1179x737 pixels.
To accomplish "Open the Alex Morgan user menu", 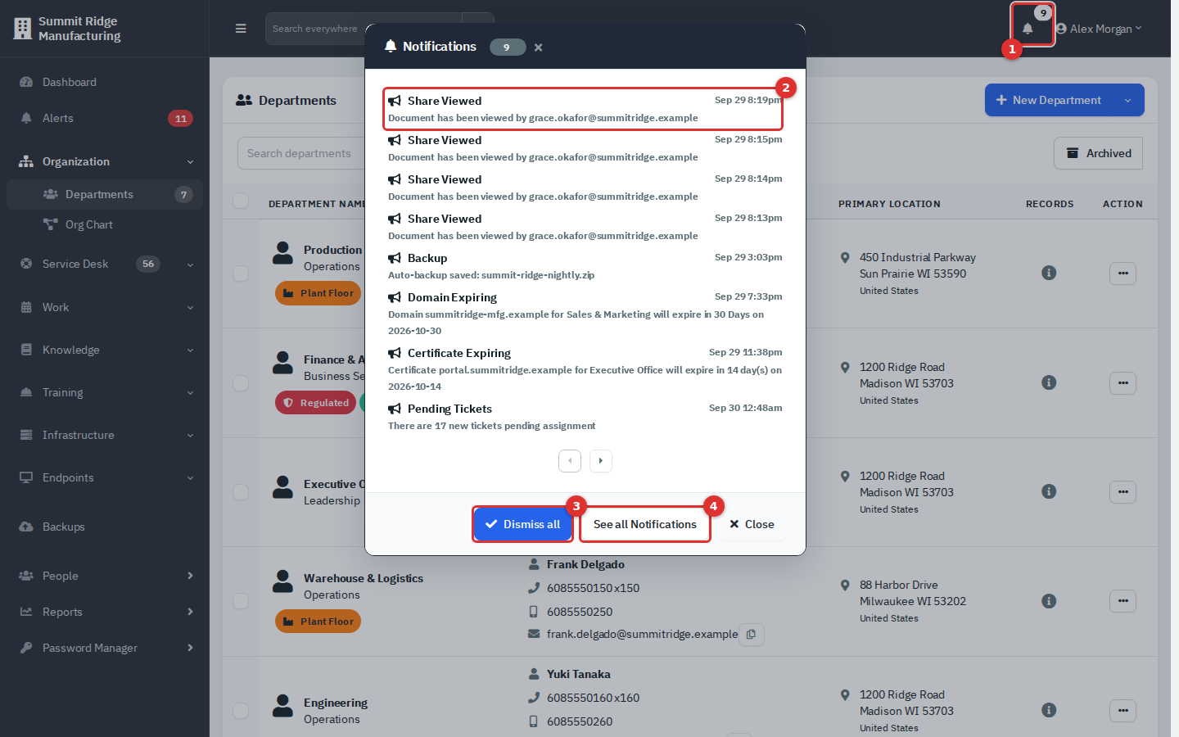I will click(x=1099, y=29).
